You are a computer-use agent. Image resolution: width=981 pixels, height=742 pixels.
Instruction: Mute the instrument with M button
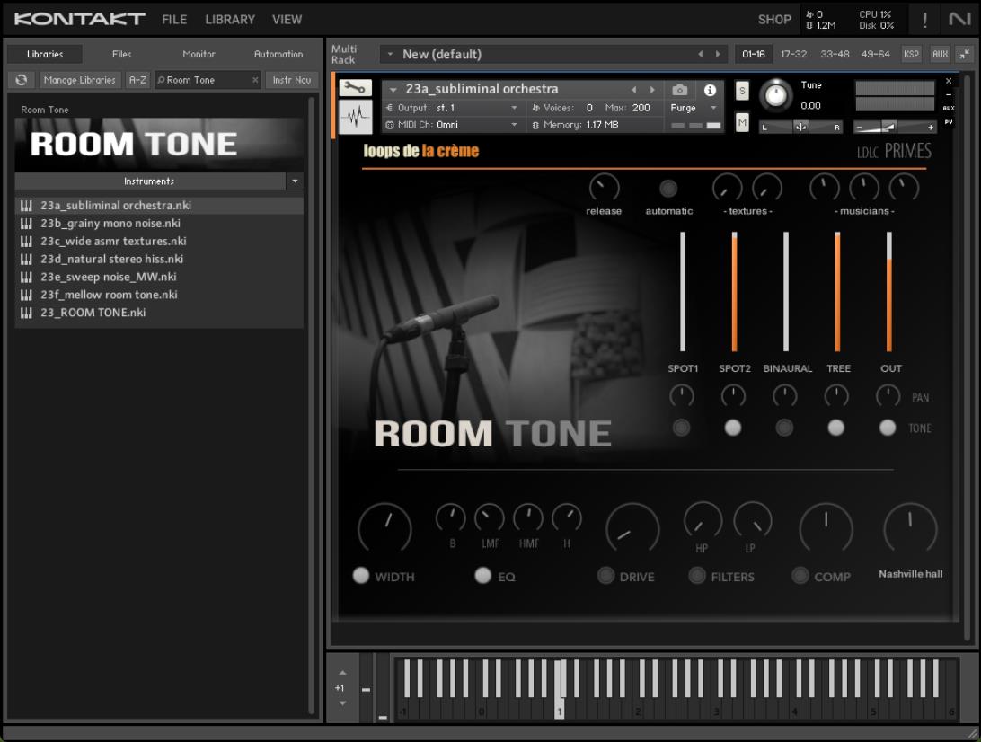pos(742,124)
